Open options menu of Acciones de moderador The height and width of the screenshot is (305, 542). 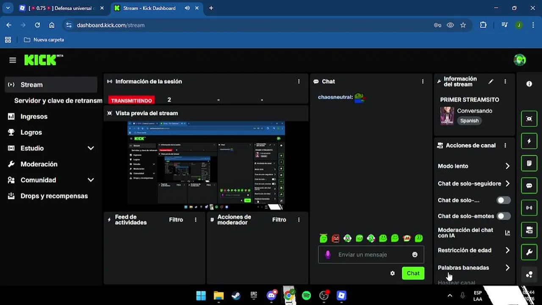coord(299,219)
